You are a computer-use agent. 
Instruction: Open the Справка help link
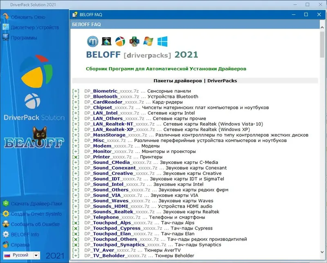20,245
